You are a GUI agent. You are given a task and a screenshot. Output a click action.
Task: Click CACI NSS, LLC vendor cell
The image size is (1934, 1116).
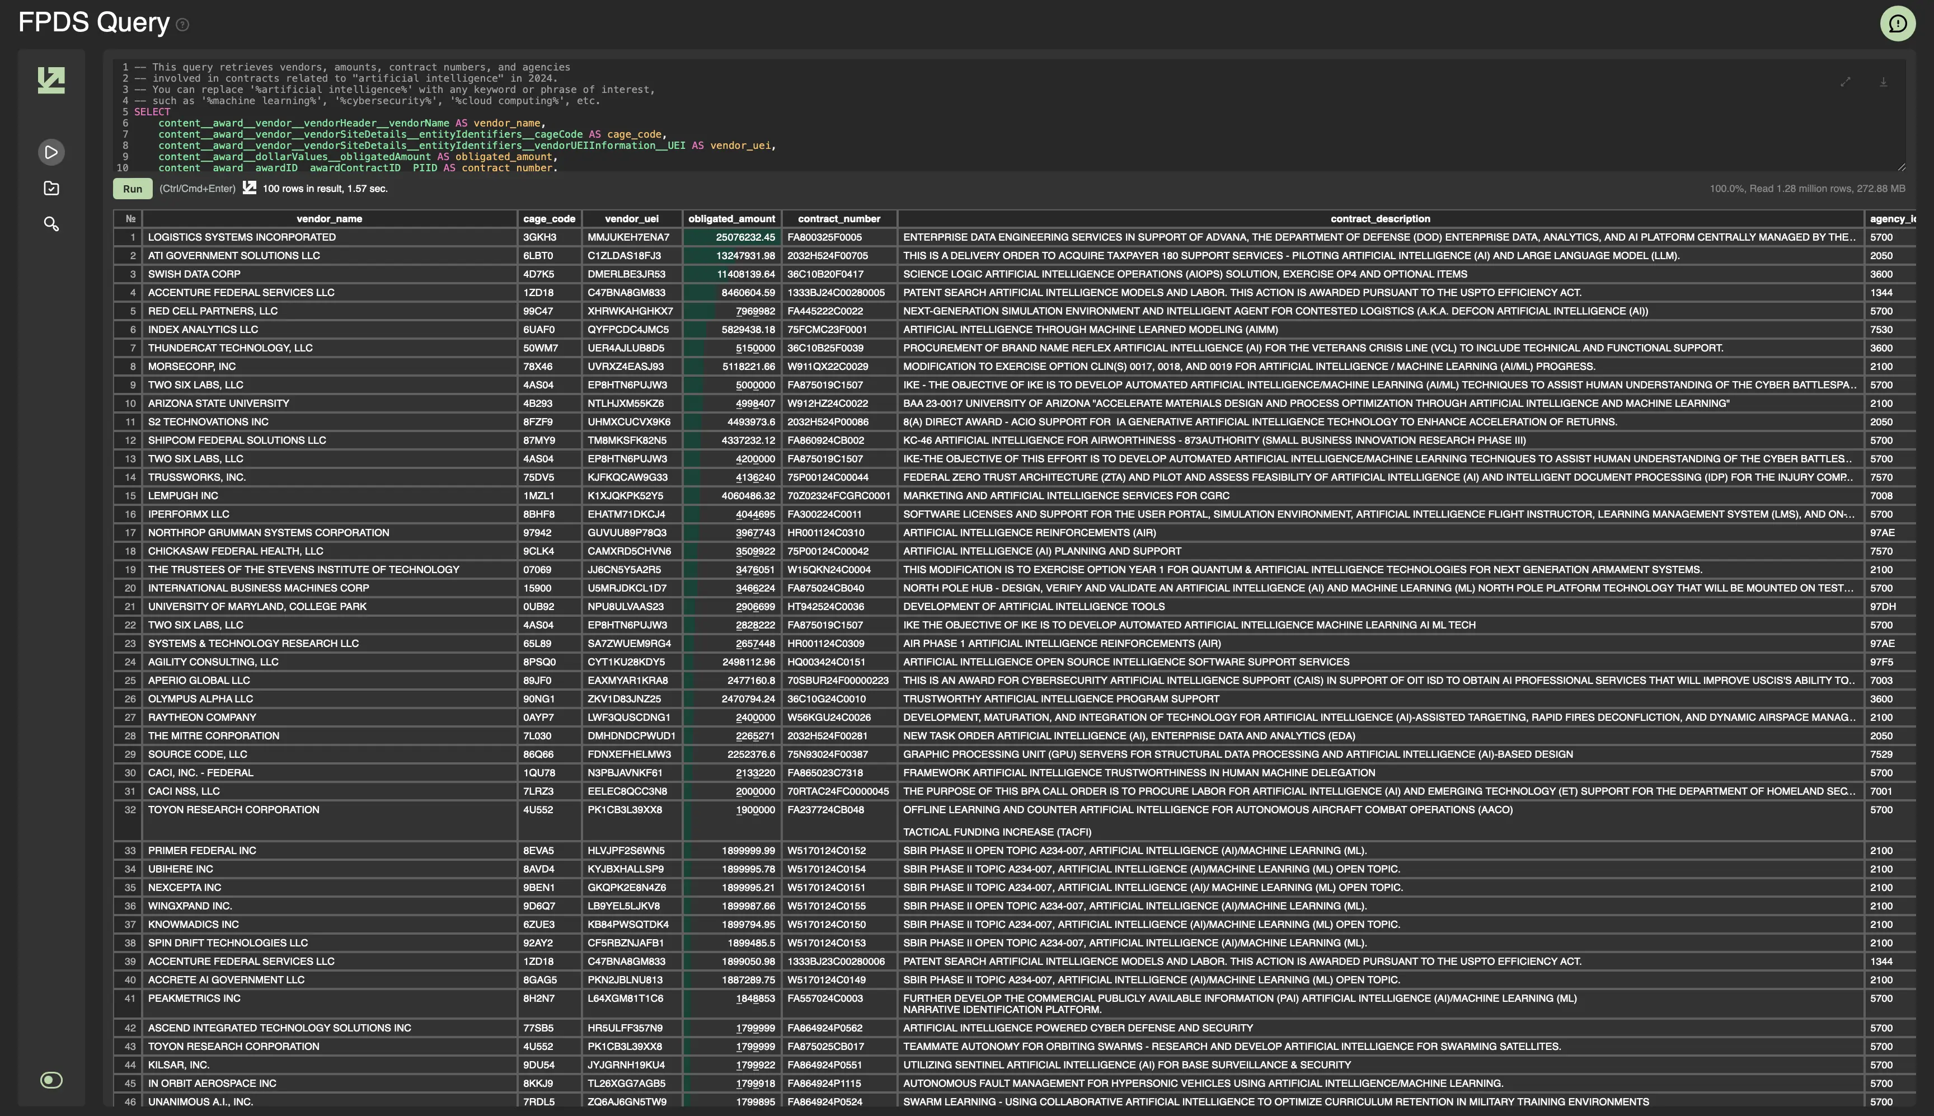coord(330,791)
